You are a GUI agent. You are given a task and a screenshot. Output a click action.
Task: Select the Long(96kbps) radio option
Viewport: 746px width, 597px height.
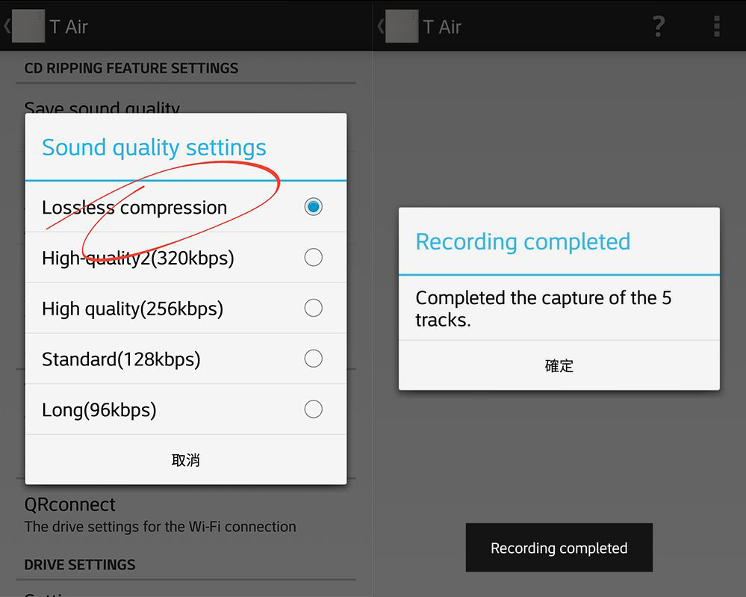(x=313, y=409)
